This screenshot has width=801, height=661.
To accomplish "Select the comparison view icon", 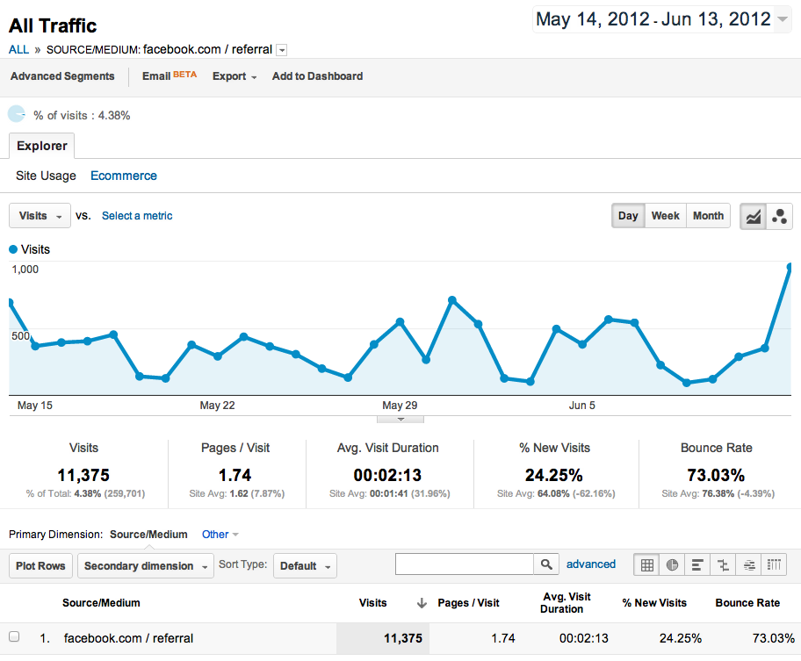I will coord(723,565).
